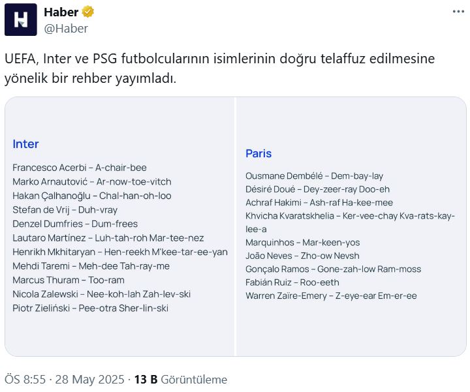
Task: Open the Haber profile avatar
Action: (x=21, y=20)
